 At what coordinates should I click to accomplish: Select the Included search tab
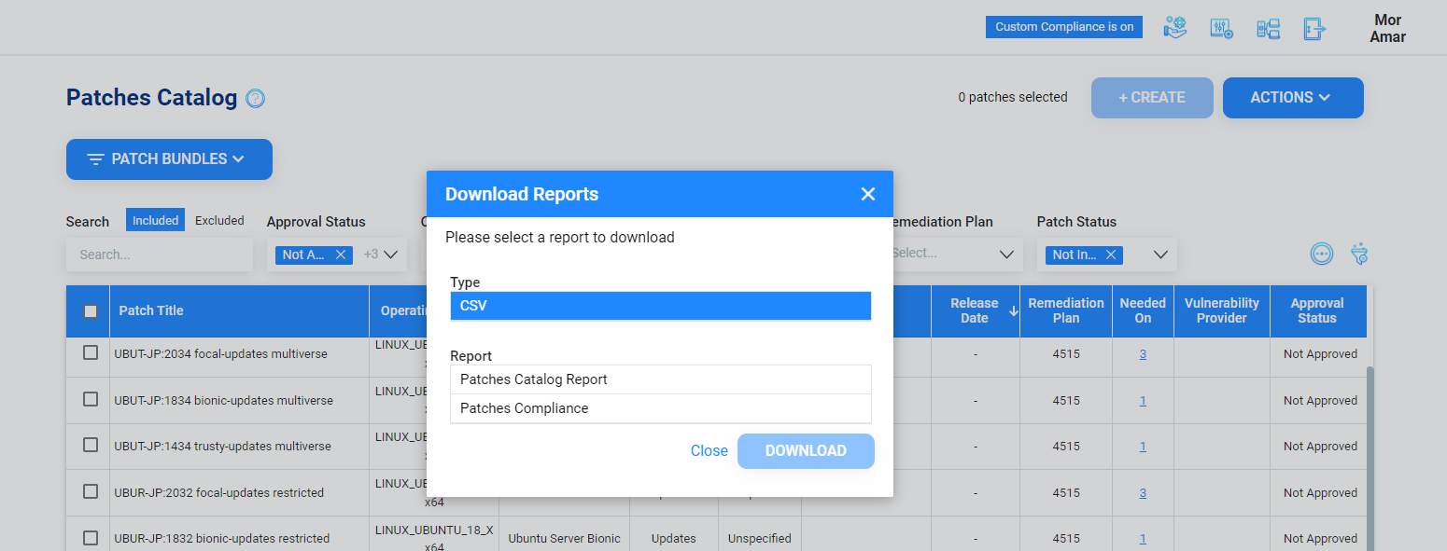[155, 219]
